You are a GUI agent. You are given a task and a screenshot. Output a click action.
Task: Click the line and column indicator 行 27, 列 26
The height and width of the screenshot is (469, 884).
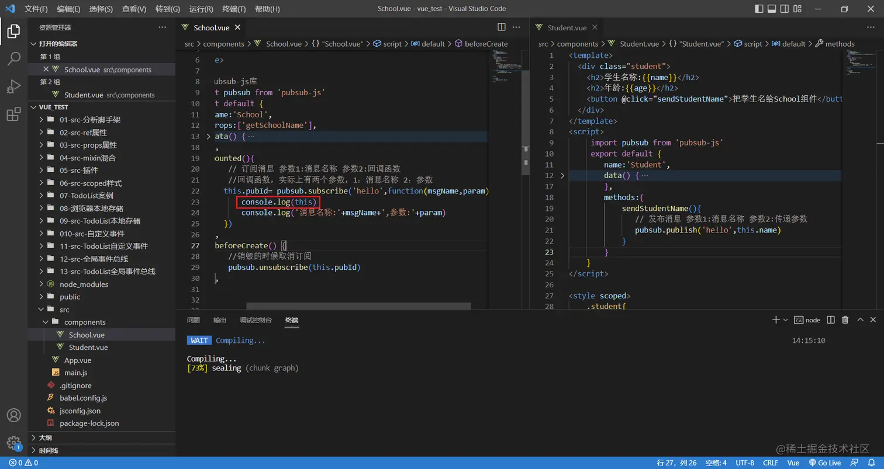[676, 463]
